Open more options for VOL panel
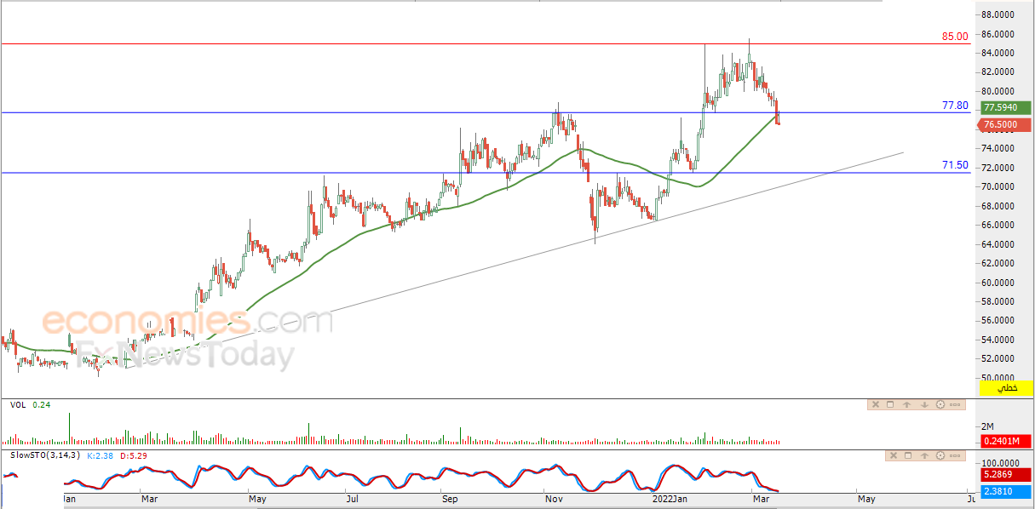This screenshot has height=509, width=1035. [x=955, y=404]
